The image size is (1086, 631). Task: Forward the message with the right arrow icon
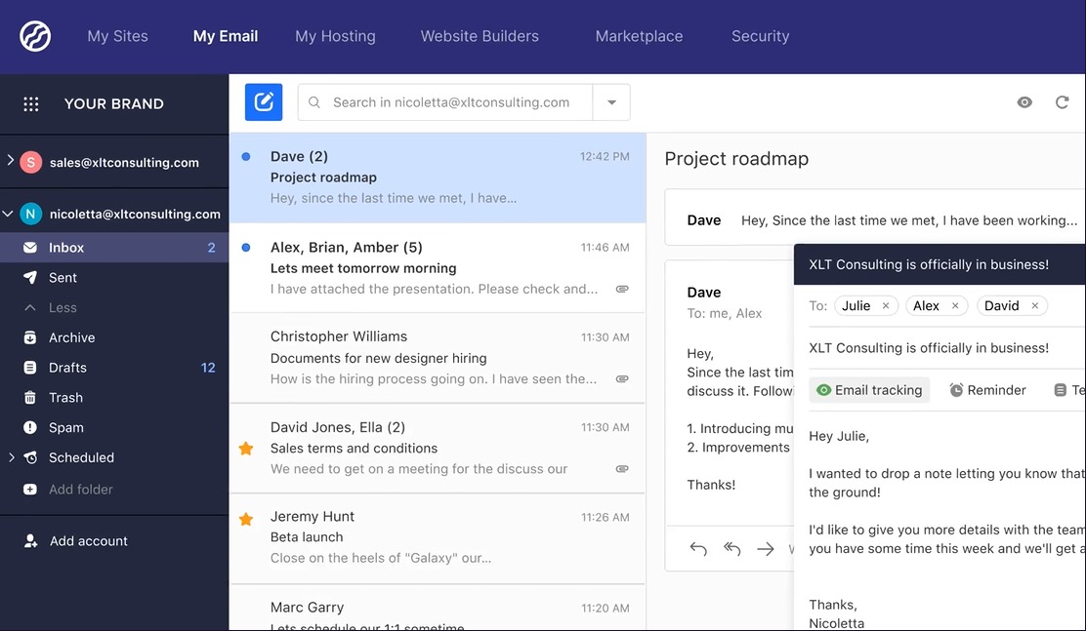click(x=766, y=549)
